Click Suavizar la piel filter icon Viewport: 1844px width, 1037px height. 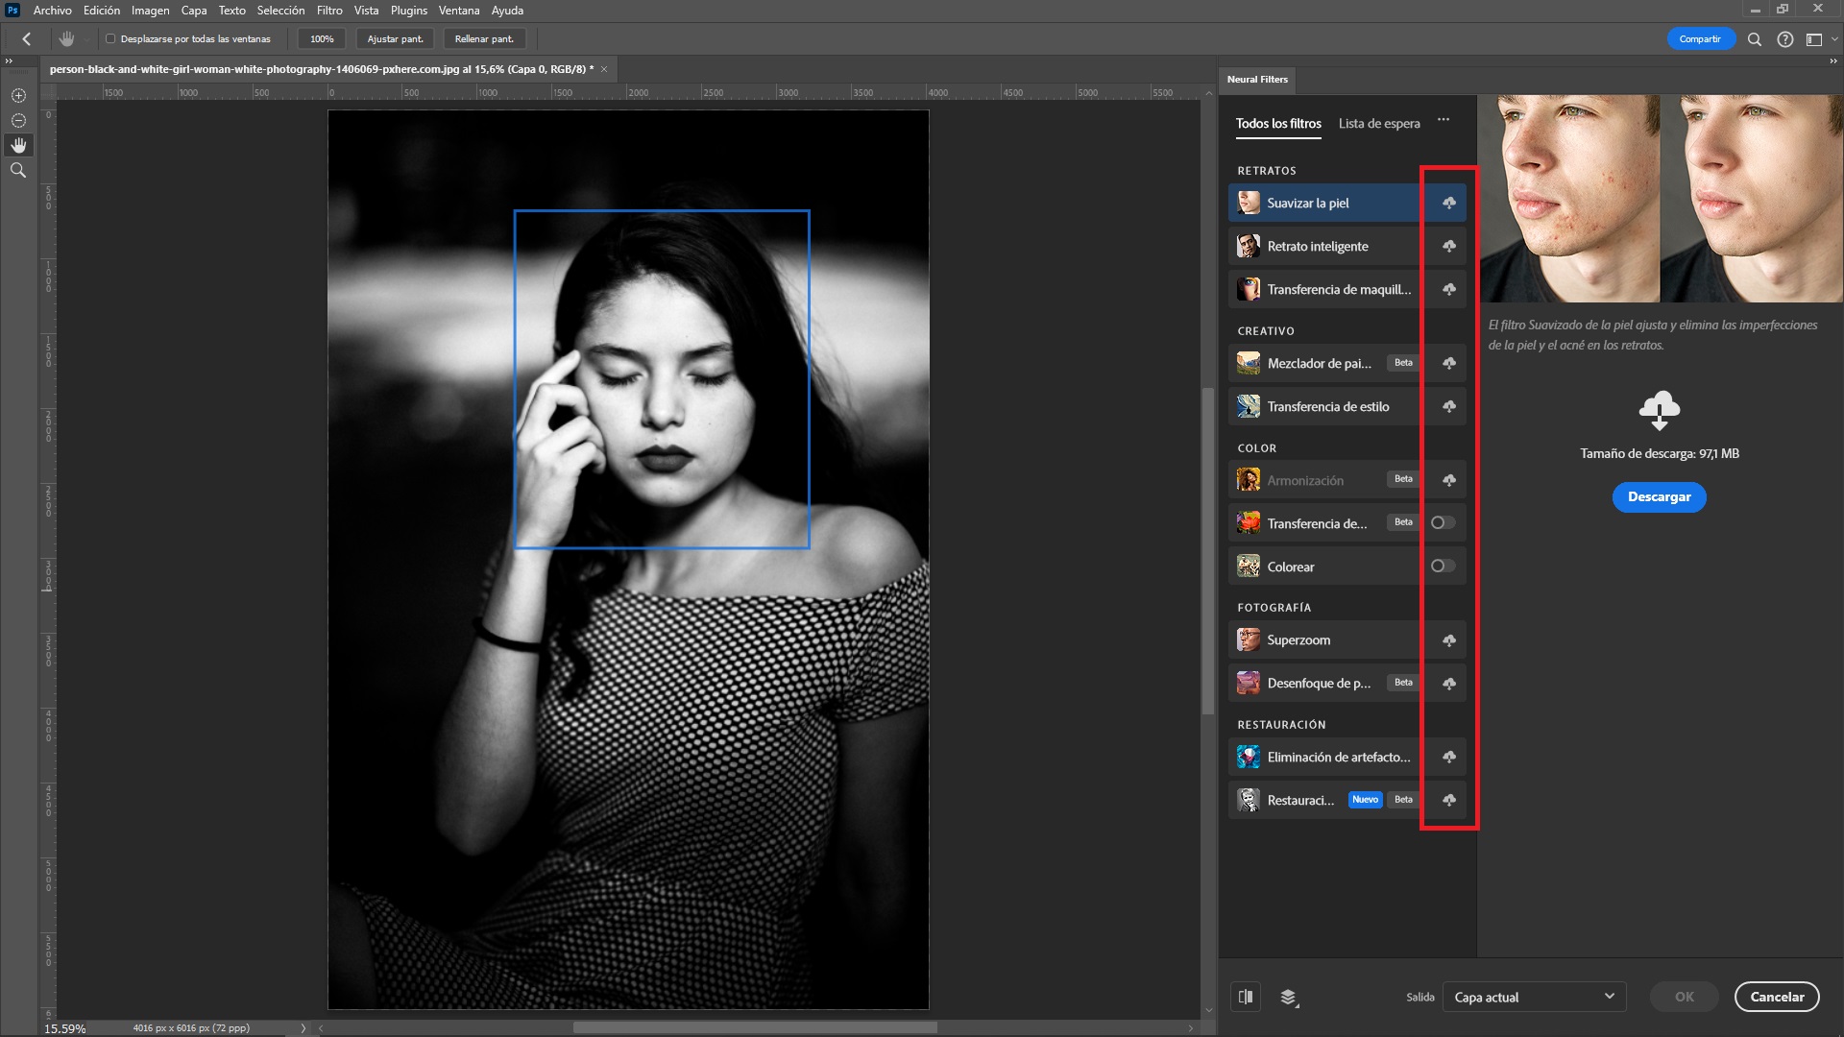click(x=1249, y=203)
